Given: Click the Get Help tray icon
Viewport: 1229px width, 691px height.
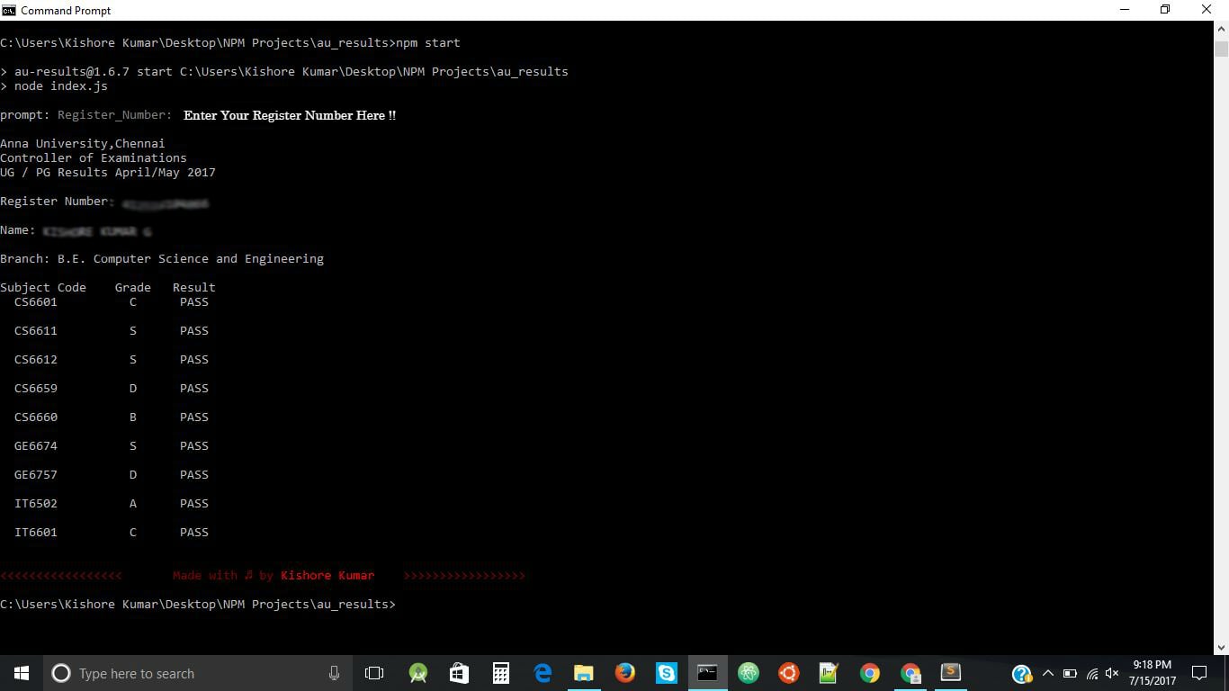Looking at the screenshot, I should [1021, 674].
